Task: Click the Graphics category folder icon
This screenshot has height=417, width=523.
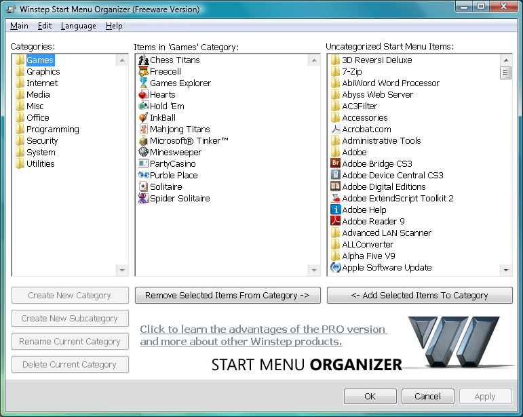Action: 20,71
